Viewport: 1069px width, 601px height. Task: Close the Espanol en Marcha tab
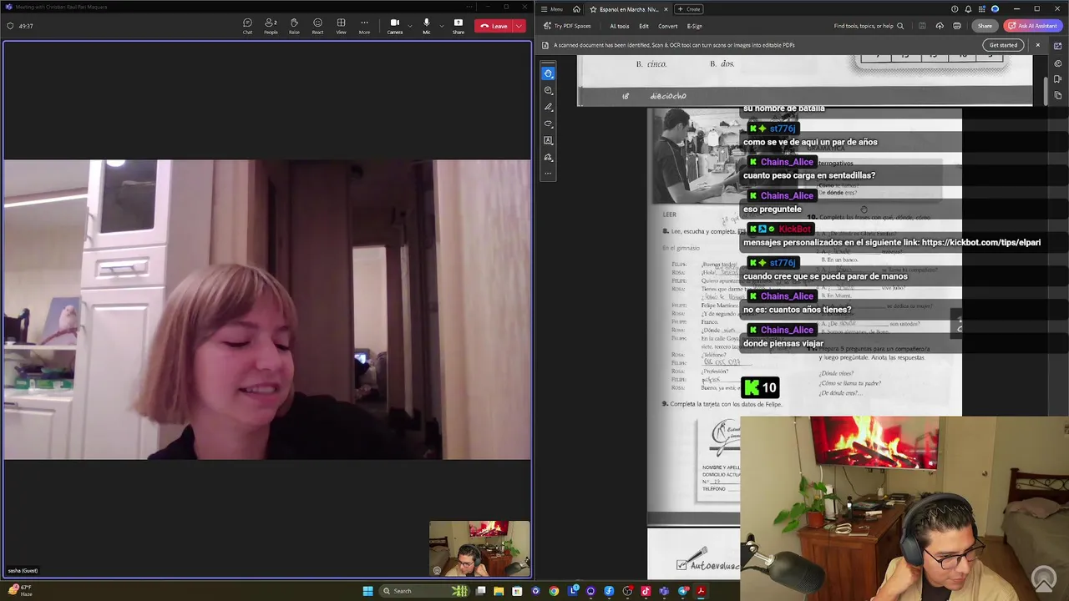[666, 9]
